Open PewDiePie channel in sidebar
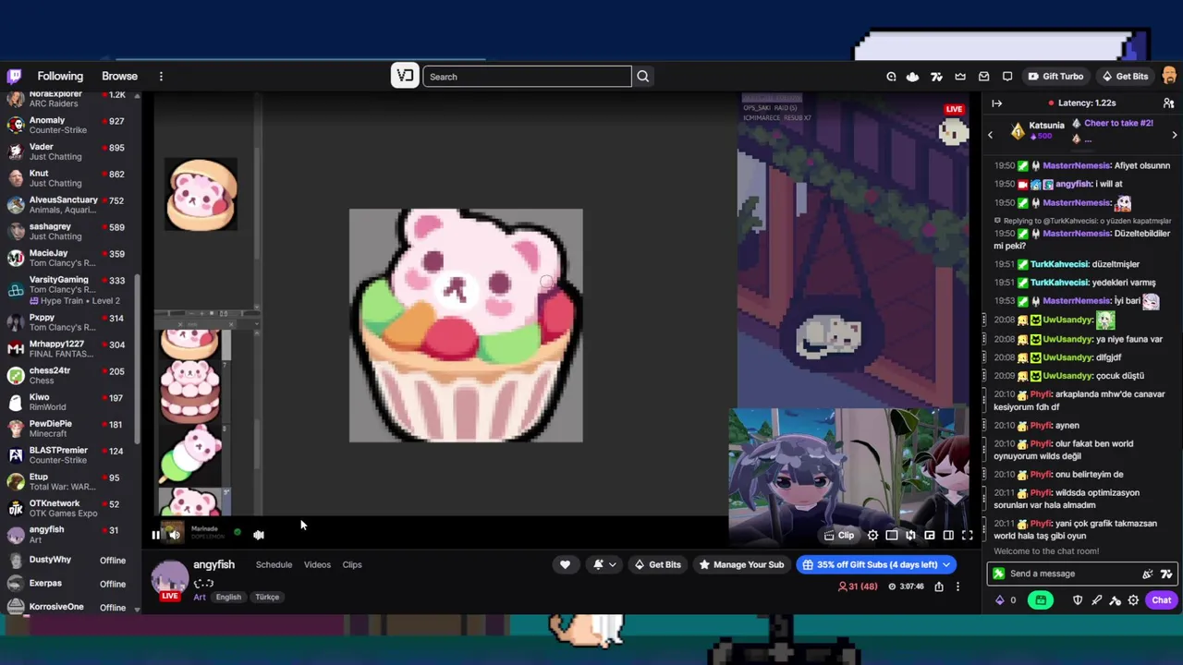 pyautogui.click(x=67, y=429)
